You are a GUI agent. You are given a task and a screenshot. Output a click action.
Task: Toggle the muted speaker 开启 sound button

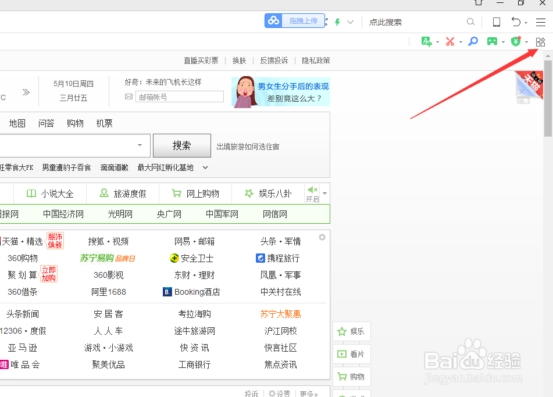click(312, 194)
